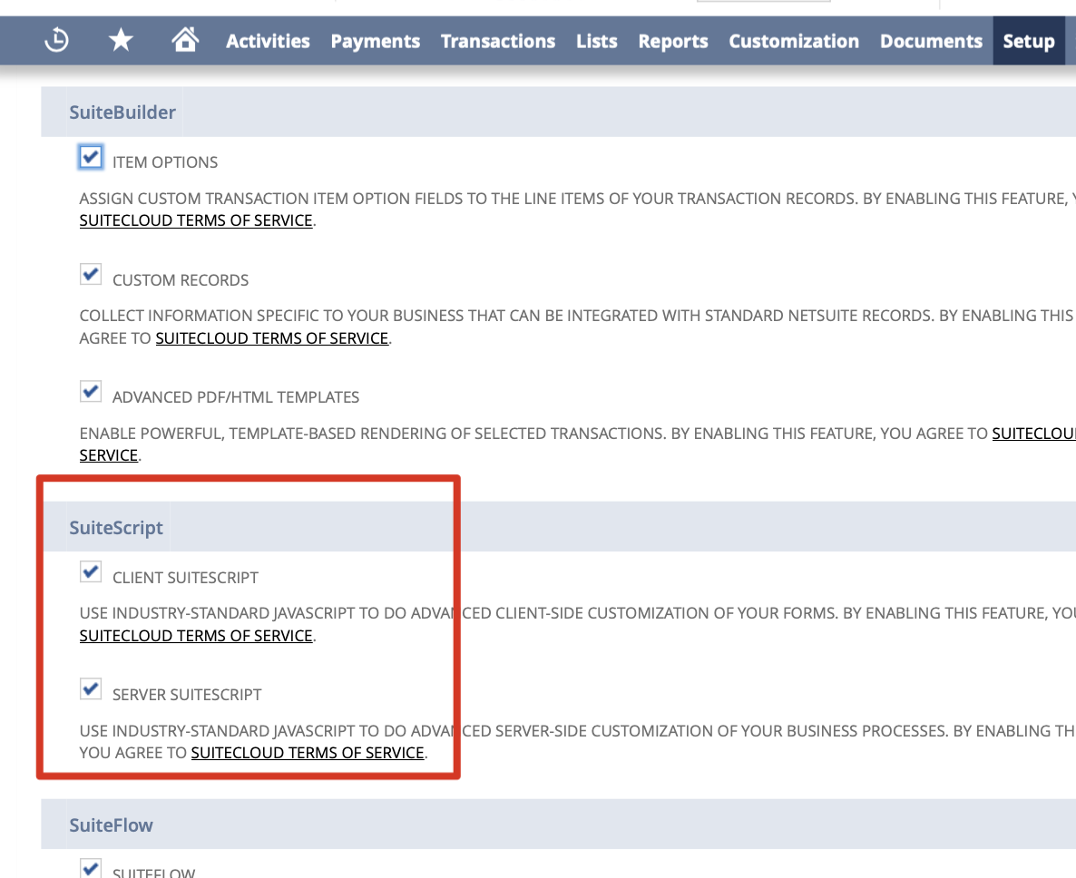
Task: Toggle Advanced PDF/HTML Templates checkbox
Action: pyautogui.click(x=91, y=392)
